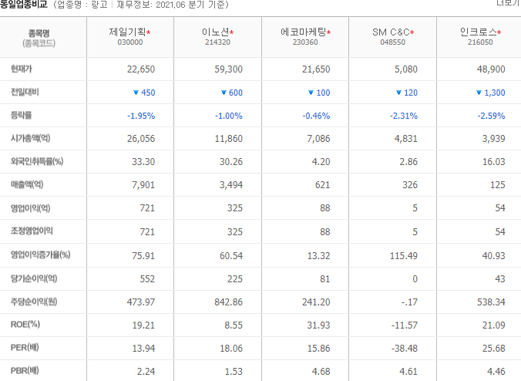
Task: Open the 제일기획 stock link
Action: coord(128,32)
